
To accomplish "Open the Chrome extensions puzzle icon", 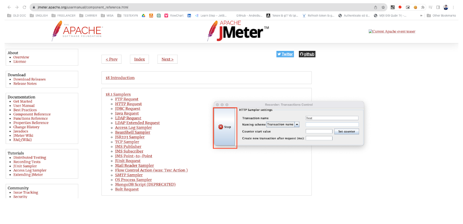I will coord(423,7).
